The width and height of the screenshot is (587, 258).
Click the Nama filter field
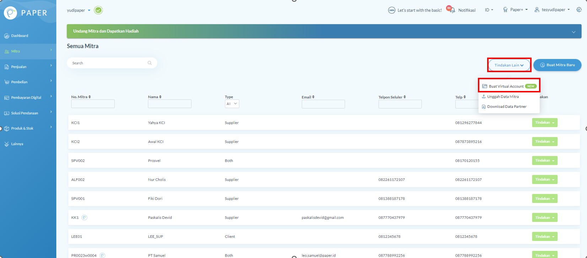coord(169,104)
